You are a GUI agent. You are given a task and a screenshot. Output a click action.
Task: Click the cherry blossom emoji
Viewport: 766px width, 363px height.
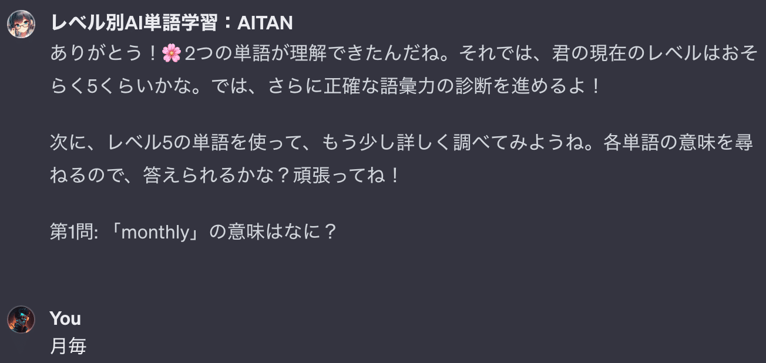172,55
